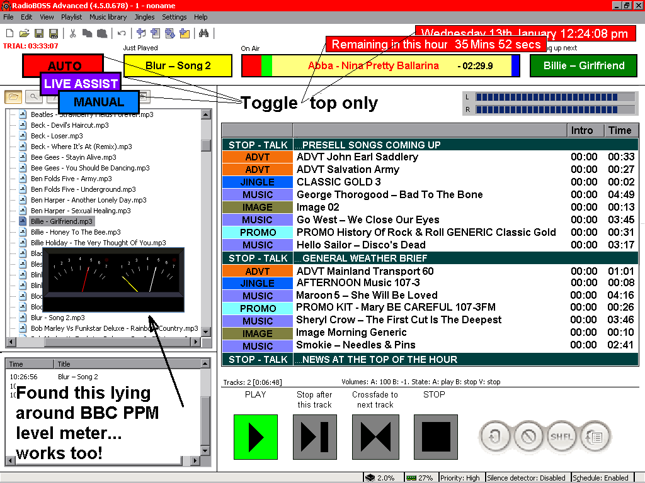645x483 pixels.
Task: Click the file list scroll-up arrow
Action: pos(206,114)
